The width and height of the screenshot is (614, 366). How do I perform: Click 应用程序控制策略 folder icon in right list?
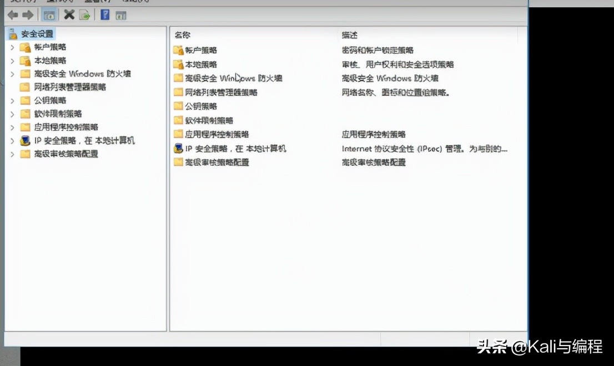[x=178, y=134]
